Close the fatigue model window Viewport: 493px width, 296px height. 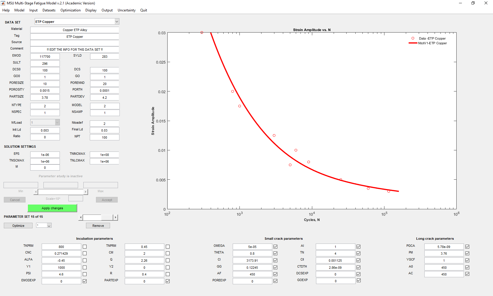point(486,3)
